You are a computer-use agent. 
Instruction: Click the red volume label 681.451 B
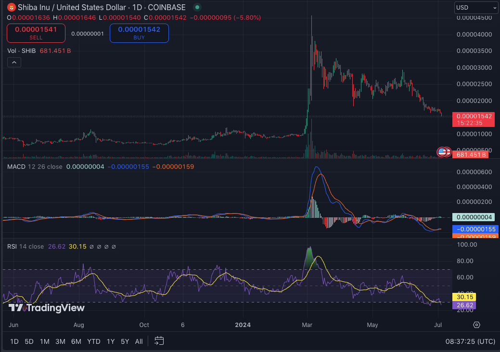click(471, 154)
